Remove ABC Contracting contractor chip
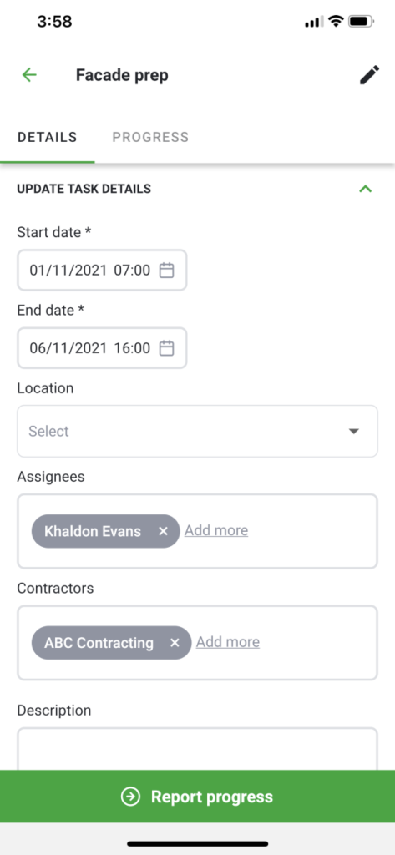Image resolution: width=395 pixels, height=855 pixels. pyautogui.click(x=175, y=643)
